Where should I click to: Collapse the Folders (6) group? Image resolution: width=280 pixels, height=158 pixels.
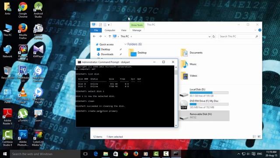[126, 44]
